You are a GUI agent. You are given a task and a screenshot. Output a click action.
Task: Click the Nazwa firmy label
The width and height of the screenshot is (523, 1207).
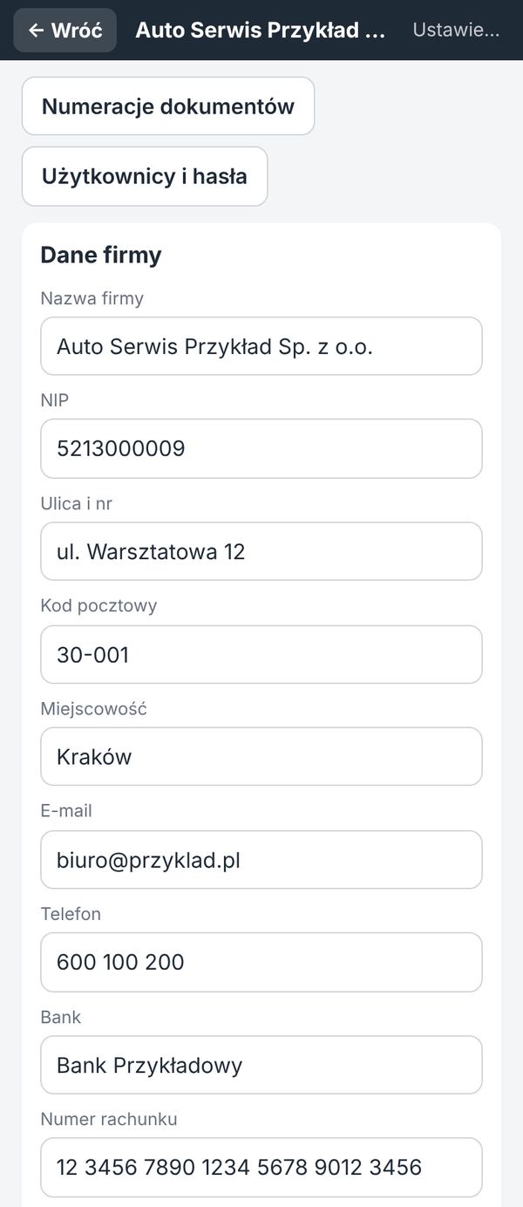coord(92,298)
